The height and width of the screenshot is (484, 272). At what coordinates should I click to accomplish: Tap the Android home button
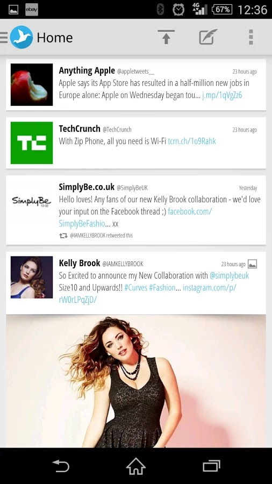click(x=136, y=466)
